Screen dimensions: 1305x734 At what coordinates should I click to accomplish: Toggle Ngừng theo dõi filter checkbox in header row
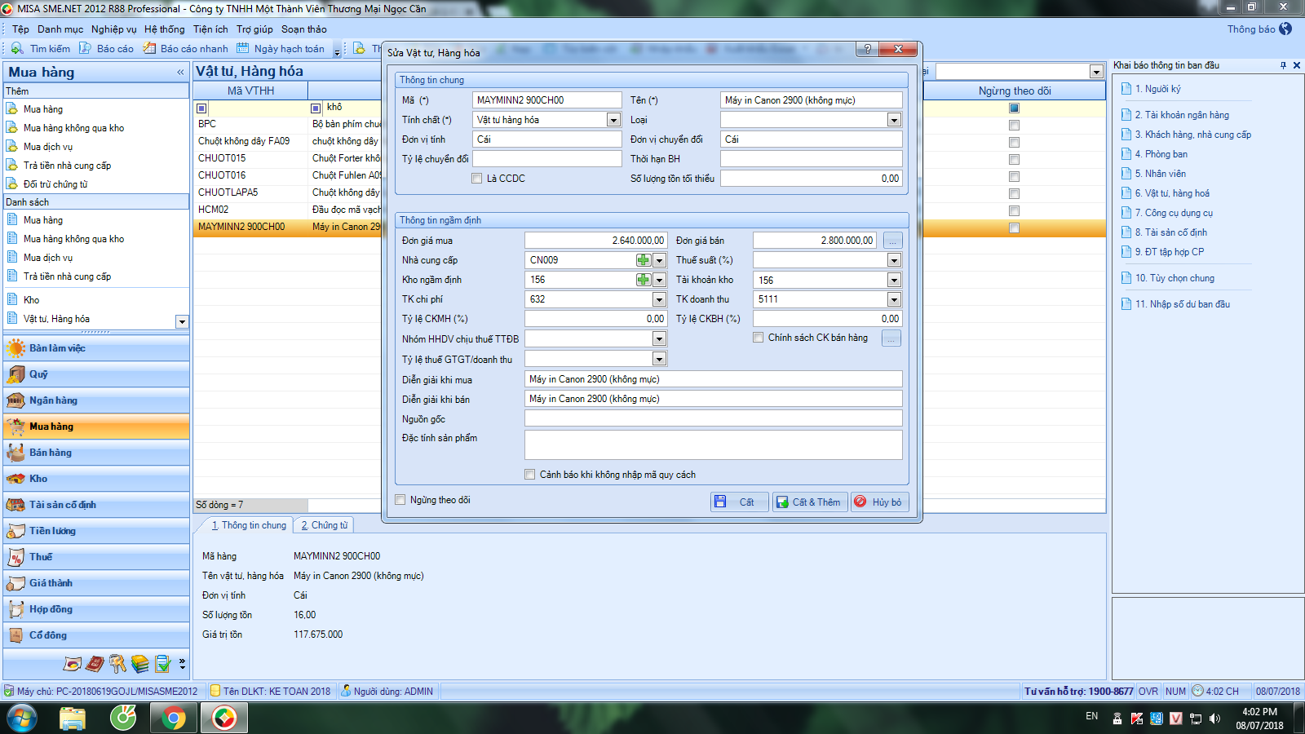click(x=1014, y=108)
